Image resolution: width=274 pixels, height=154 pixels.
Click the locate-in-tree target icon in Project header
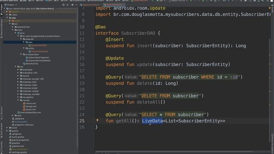(x=63, y=5)
